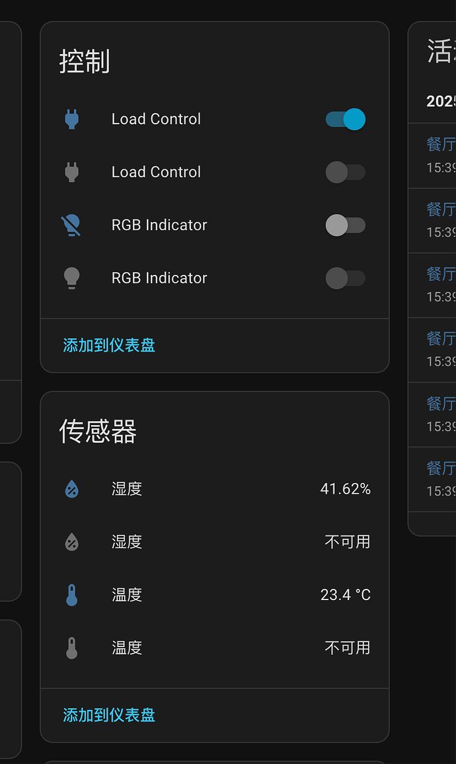Open the 41.62% humidity reading
456x764 pixels.
pos(345,489)
